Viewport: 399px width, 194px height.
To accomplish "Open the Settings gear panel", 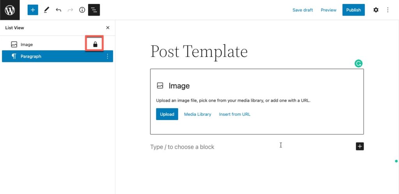I will click(376, 10).
